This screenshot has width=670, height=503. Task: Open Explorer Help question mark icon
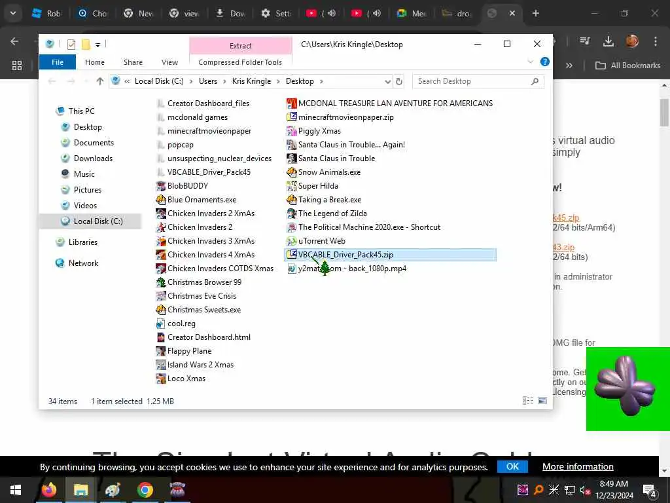pyautogui.click(x=545, y=62)
